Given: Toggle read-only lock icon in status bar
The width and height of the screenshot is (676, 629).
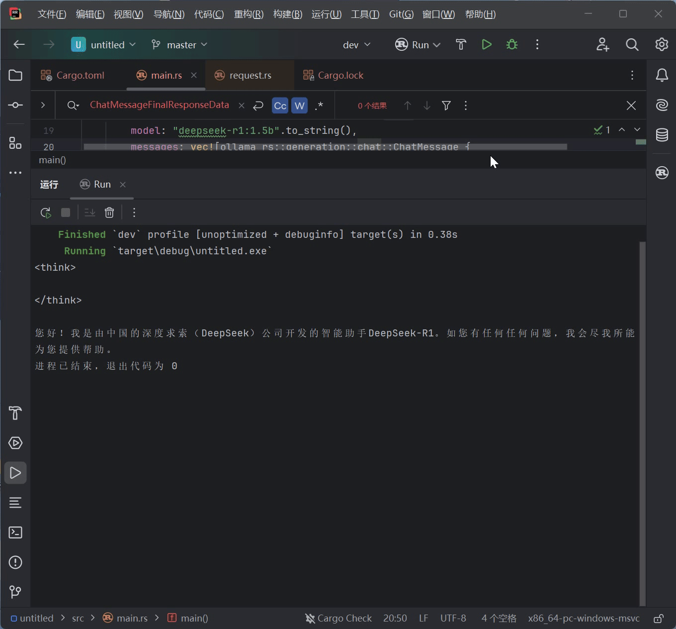Looking at the screenshot, I should [x=659, y=619].
